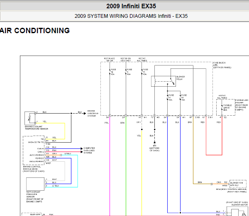Click 'ENGINE CONTROLS SYSTEM' reference

[93, 114]
